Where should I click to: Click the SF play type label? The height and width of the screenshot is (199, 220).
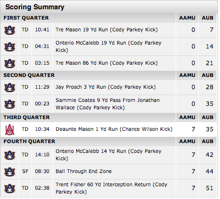click(x=25, y=171)
